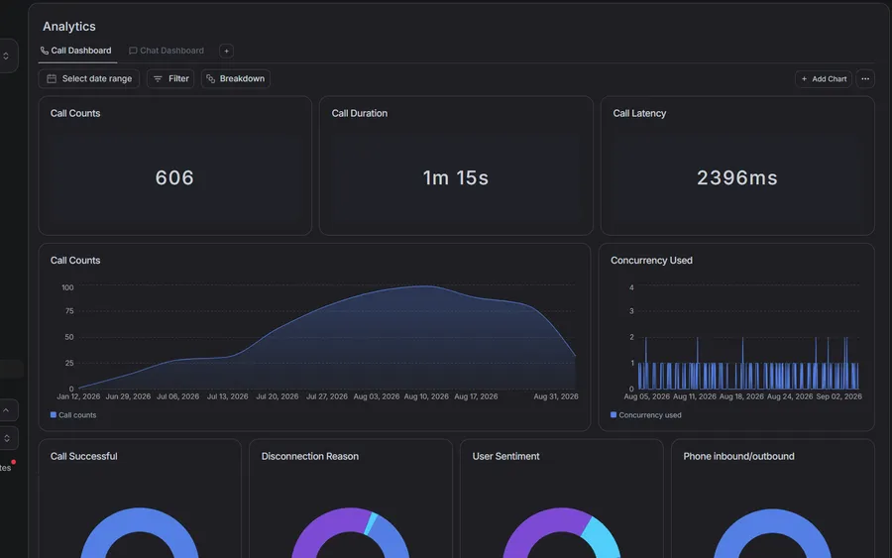Select the 606 Call Counts value
Image resolution: width=892 pixels, height=558 pixels.
[174, 177]
